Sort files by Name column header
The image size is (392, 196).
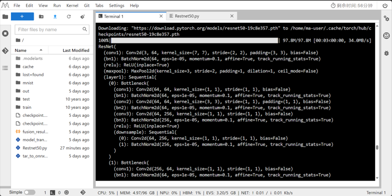[x=29, y=50]
